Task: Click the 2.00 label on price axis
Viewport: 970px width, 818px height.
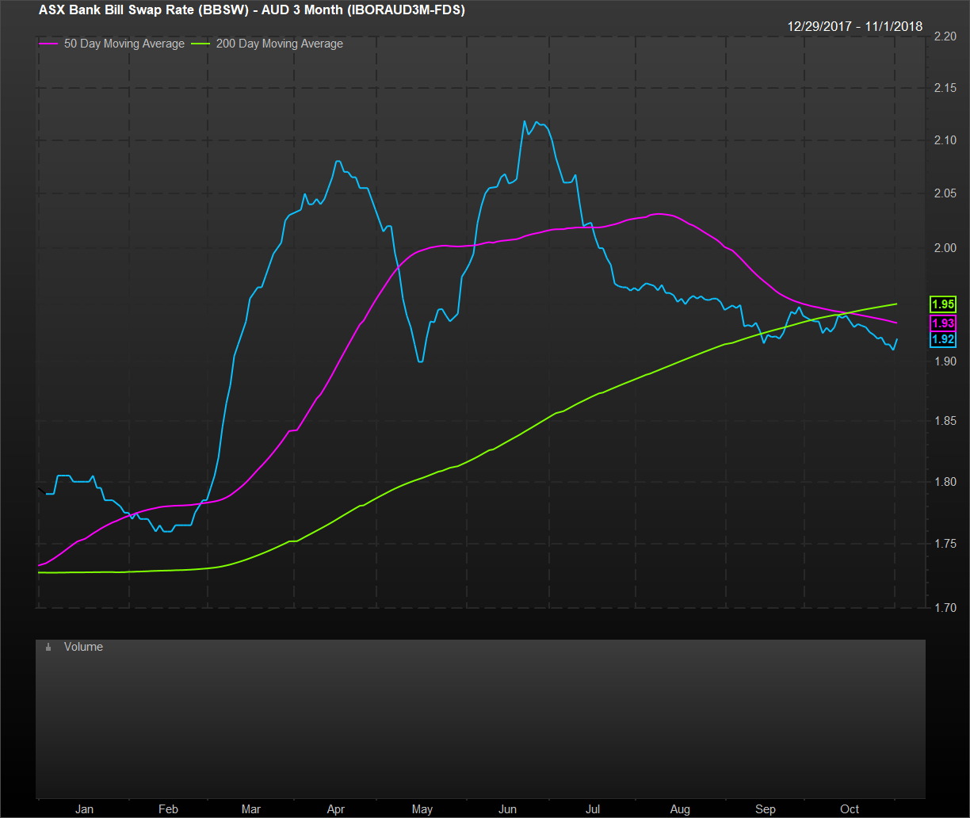Action: point(945,248)
